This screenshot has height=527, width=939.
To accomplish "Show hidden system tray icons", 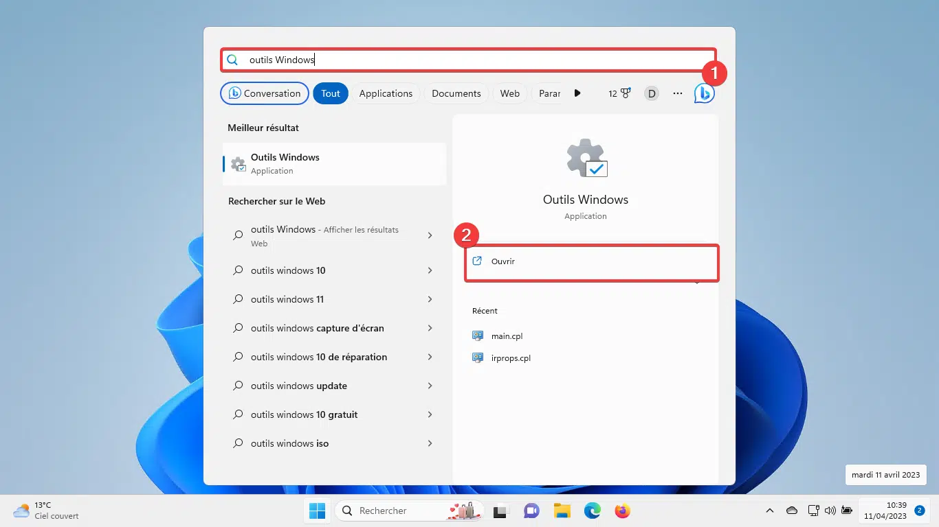I will (x=770, y=511).
